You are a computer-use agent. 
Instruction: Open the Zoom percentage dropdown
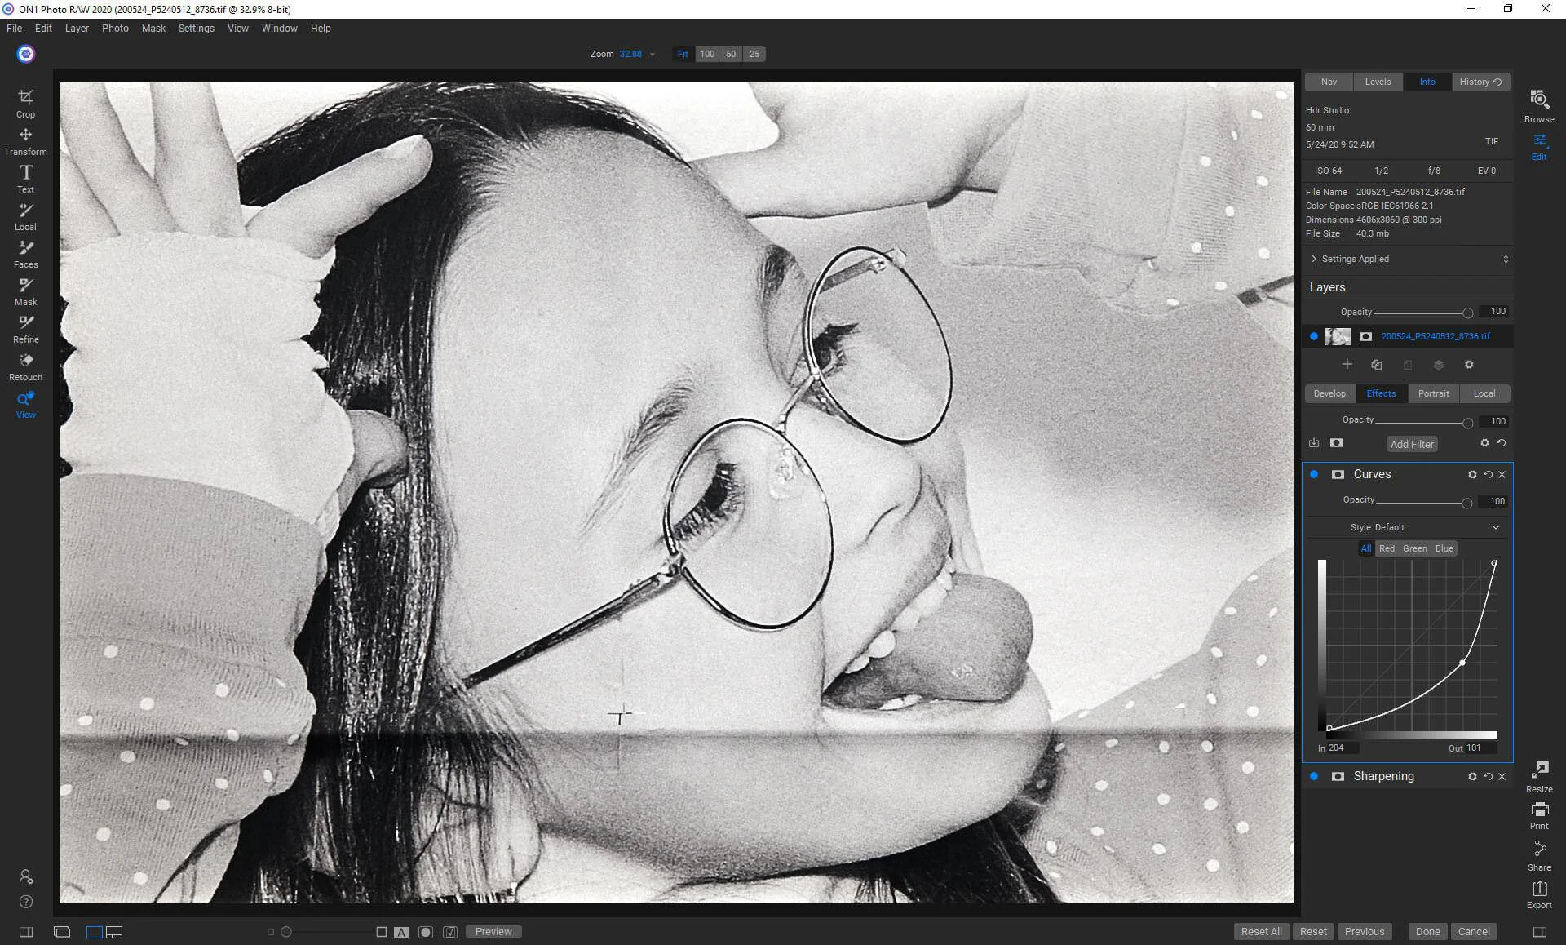pyautogui.click(x=650, y=54)
